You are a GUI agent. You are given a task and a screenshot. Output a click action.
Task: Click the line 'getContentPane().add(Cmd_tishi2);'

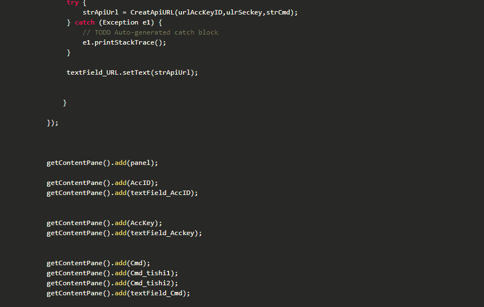(x=112, y=283)
